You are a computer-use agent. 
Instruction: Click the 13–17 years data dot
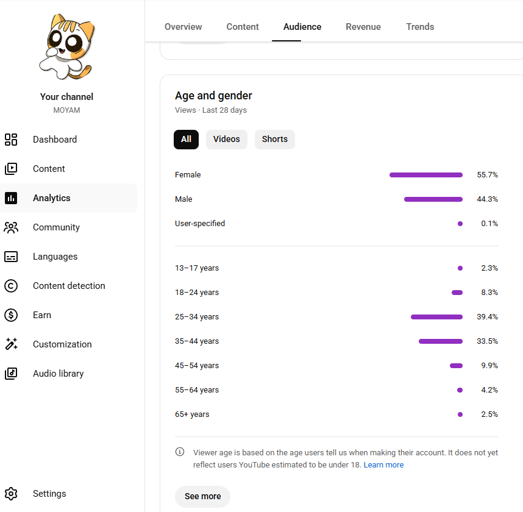(460, 269)
